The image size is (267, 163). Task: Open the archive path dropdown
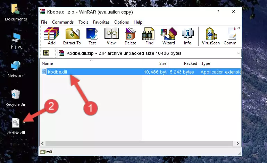pos(239,53)
